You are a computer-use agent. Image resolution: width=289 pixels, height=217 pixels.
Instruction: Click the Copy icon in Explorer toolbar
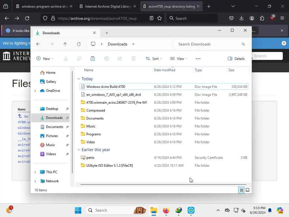(79, 59)
